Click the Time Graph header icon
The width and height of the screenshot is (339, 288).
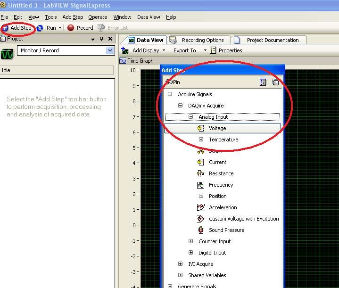[x=123, y=61]
